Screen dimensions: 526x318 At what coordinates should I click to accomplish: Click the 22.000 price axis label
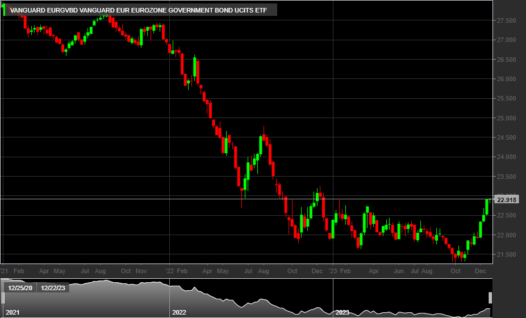[x=506, y=235]
